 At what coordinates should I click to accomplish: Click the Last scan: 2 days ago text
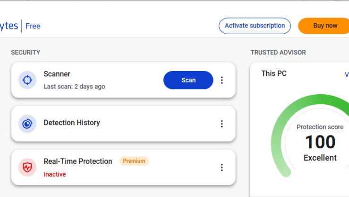point(74,87)
